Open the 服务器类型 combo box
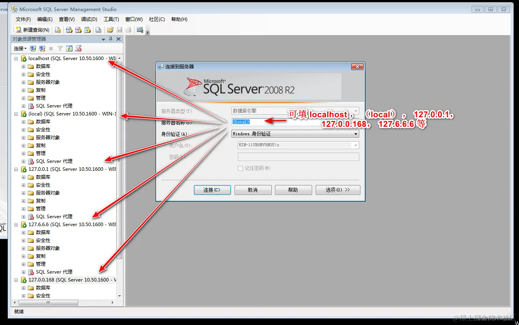The width and height of the screenshot is (519, 325). coord(295,111)
